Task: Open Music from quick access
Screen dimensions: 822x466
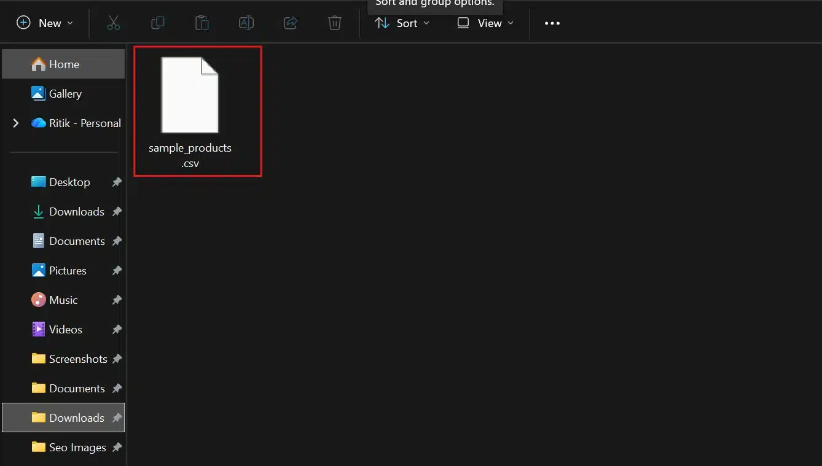Action: click(x=55, y=300)
